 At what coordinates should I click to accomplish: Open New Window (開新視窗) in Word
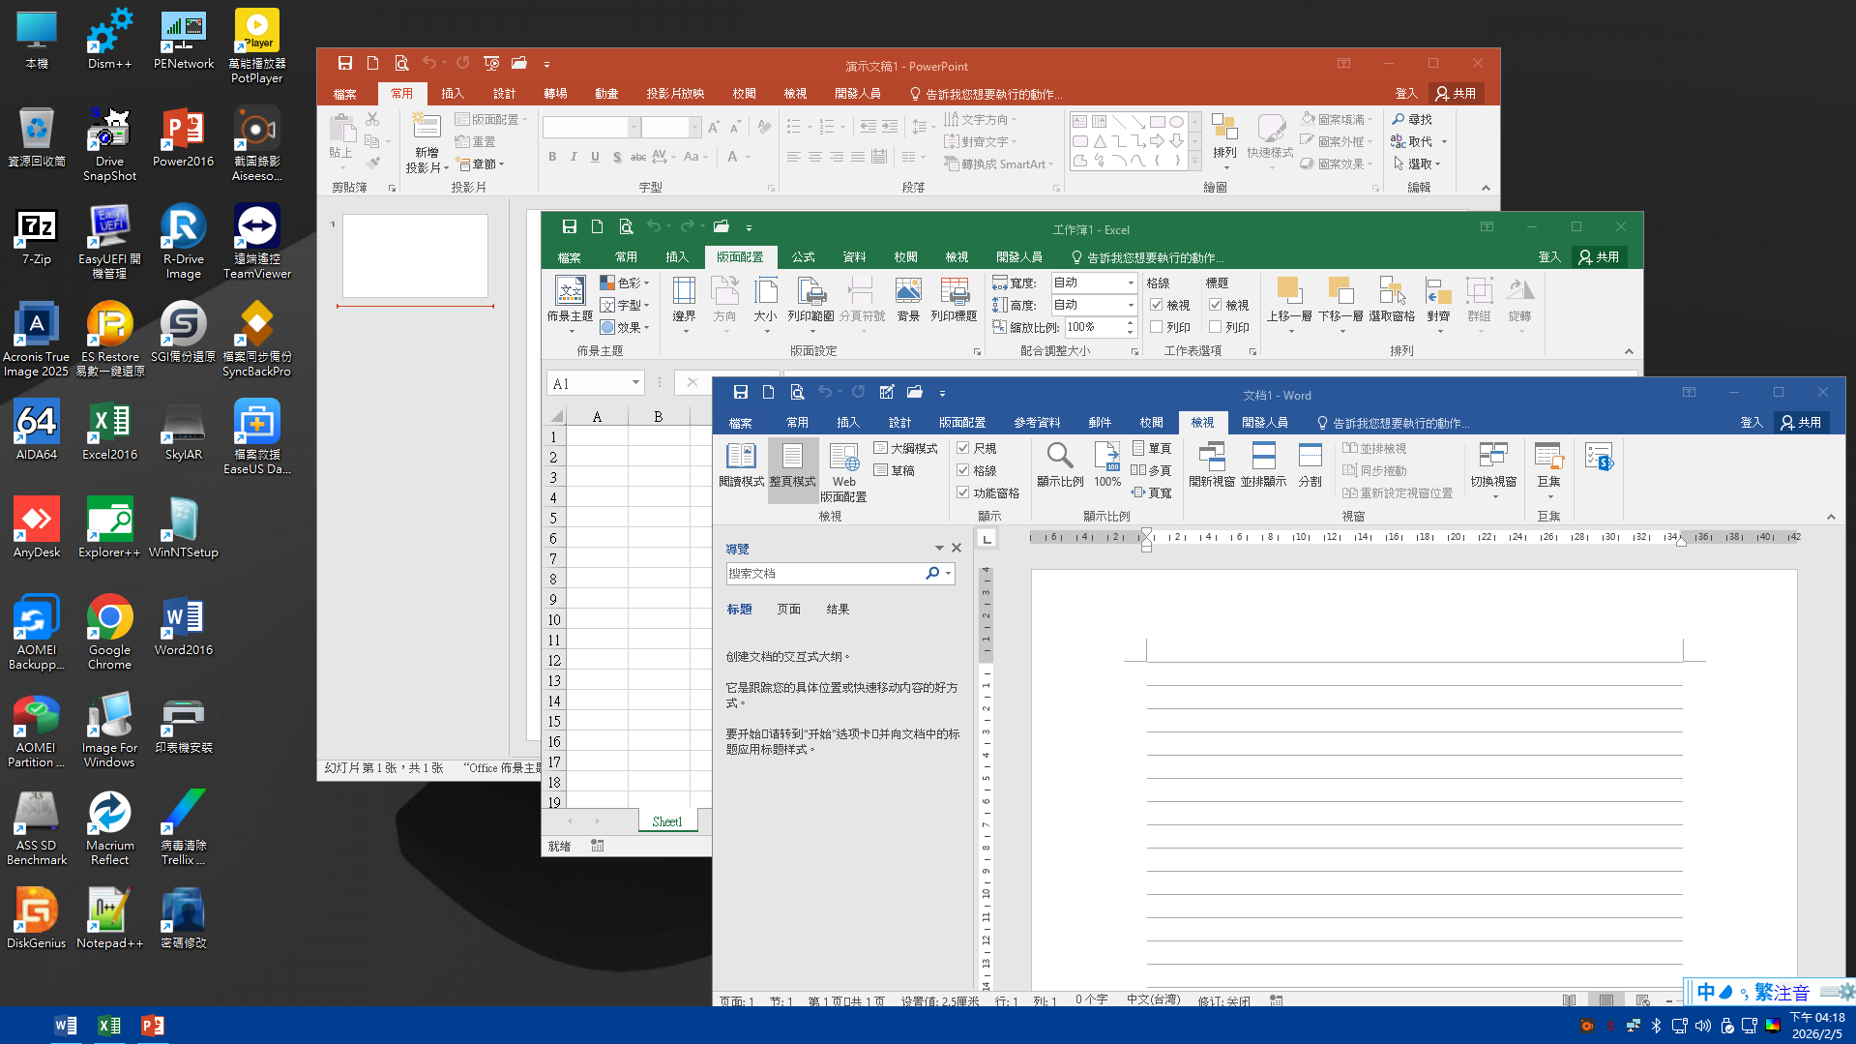click(1211, 457)
